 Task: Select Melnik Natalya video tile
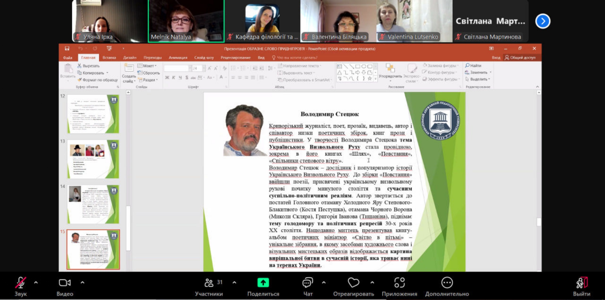click(x=186, y=21)
